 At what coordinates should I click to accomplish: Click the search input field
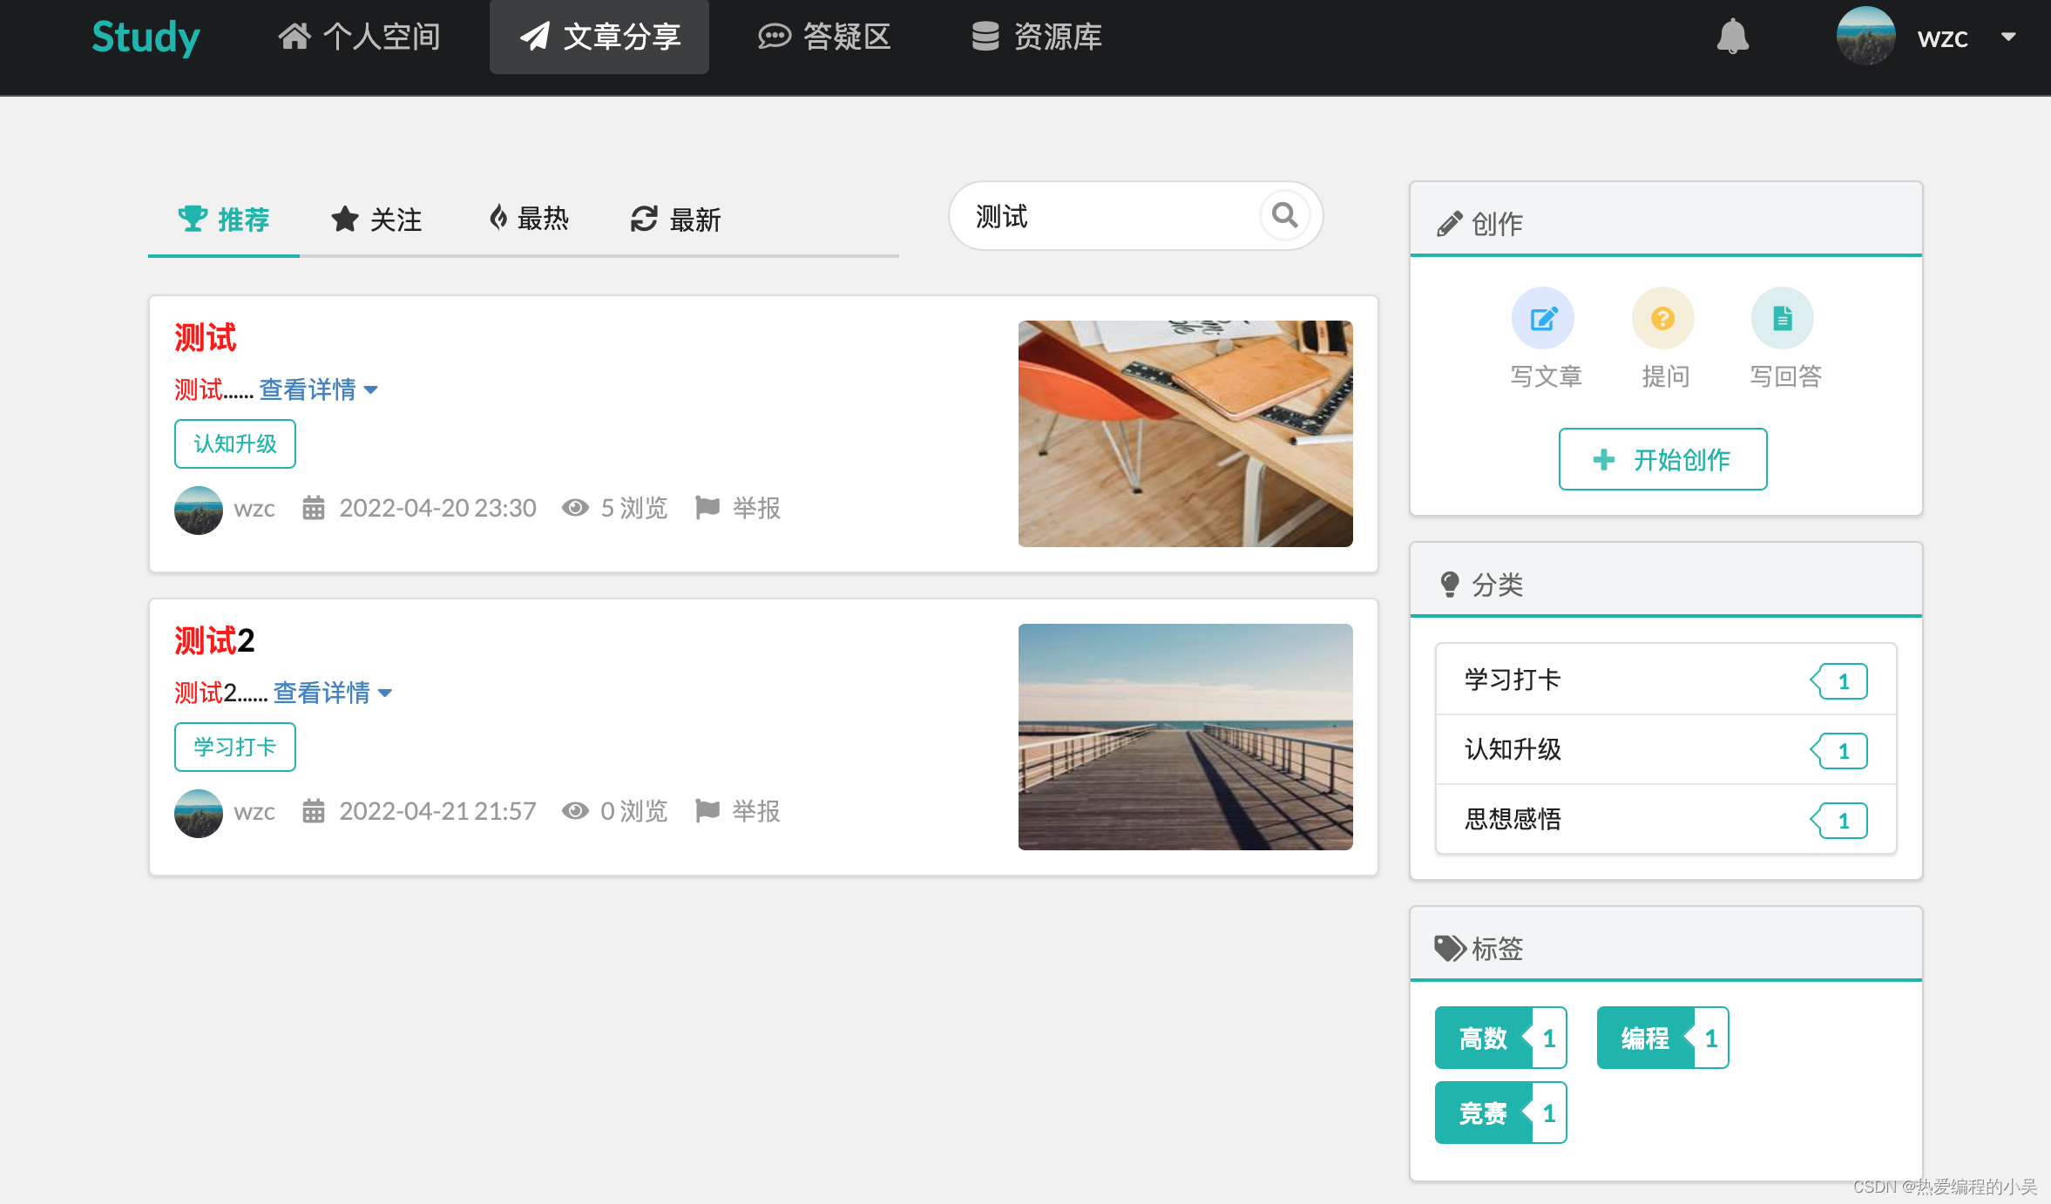(1107, 216)
